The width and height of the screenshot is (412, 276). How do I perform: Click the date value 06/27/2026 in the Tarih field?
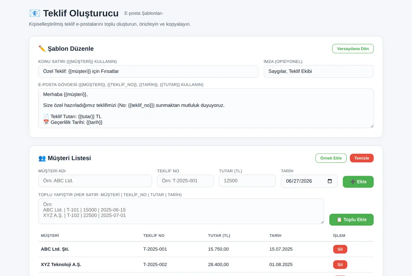299,181
